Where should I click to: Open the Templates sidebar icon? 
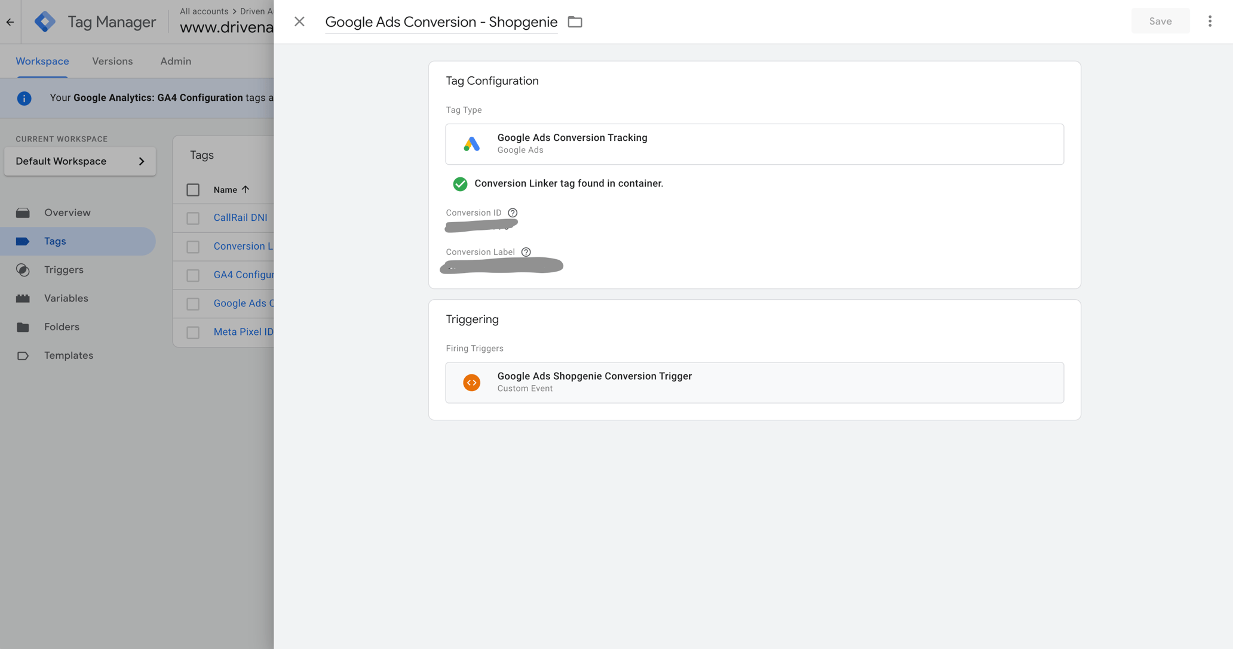pos(23,355)
